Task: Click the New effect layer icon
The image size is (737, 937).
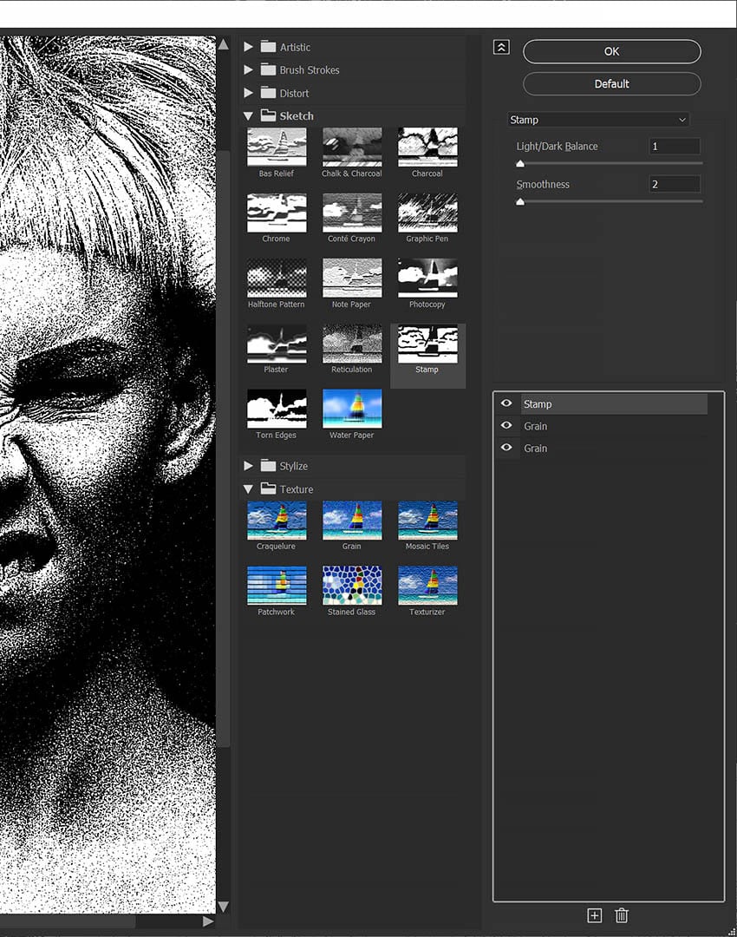Action: (595, 915)
